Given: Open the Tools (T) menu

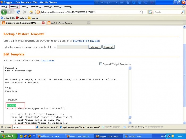Looking at the screenshot, I should (58, 7).
